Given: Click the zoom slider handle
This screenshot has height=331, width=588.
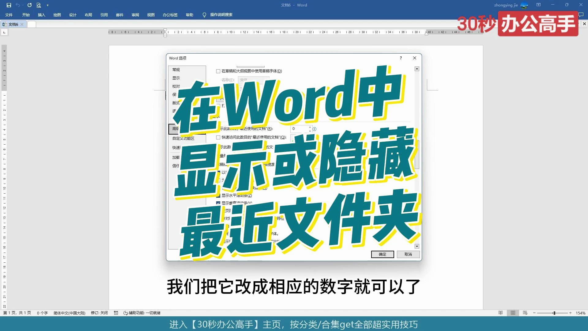Looking at the screenshot, I should coord(554,313).
